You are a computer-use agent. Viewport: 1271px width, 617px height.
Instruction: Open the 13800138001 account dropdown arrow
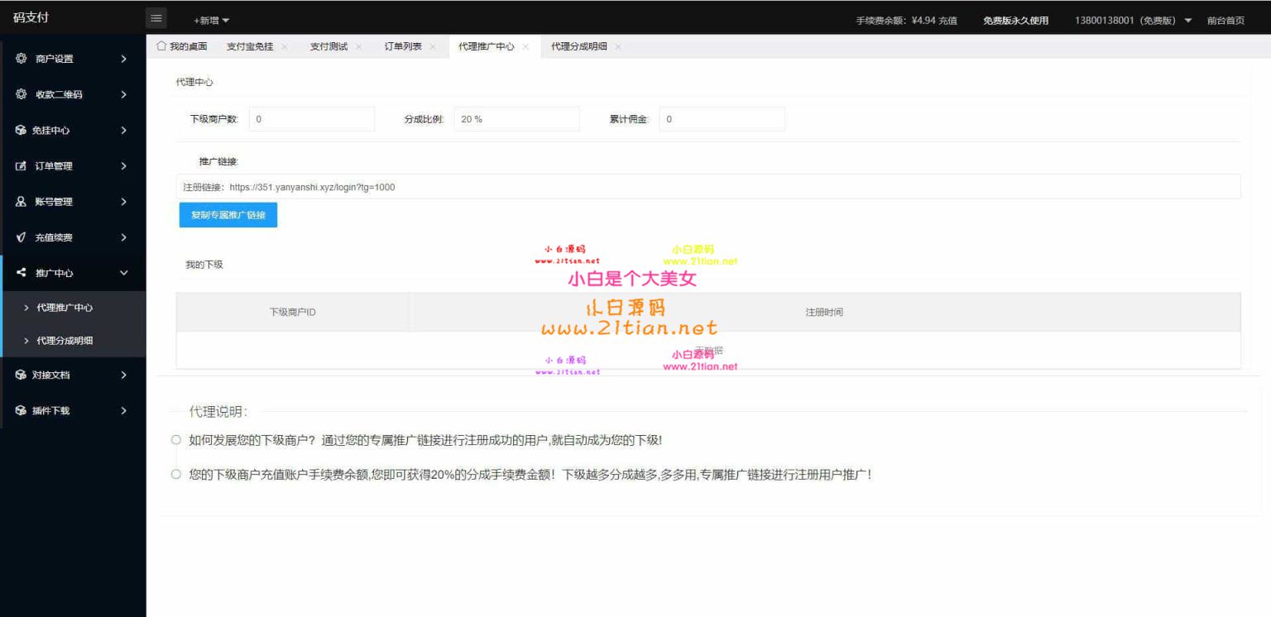(x=1188, y=21)
